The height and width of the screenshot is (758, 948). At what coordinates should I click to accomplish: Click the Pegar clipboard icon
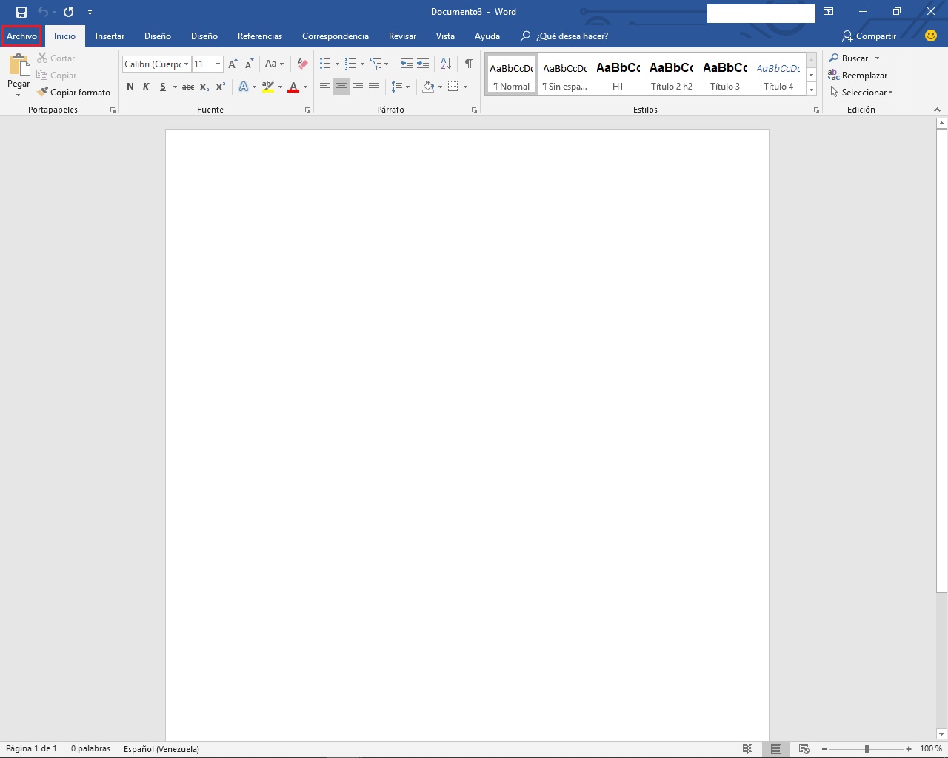tap(19, 65)
